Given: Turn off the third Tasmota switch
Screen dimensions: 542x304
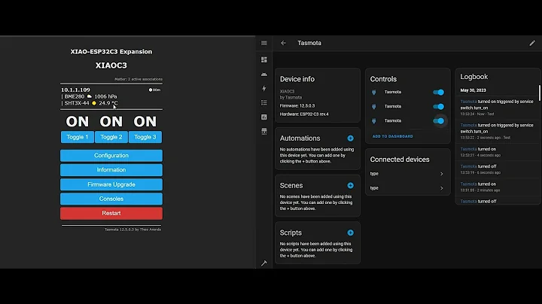Looking at the screenshot, I should 438,121.
